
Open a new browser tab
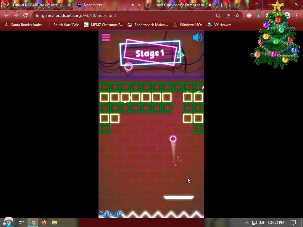tap(221, 5)
